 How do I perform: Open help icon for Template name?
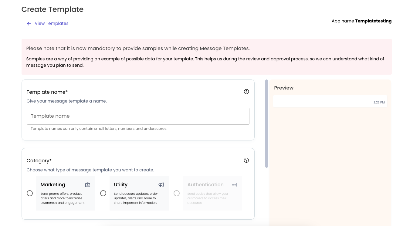246,92
